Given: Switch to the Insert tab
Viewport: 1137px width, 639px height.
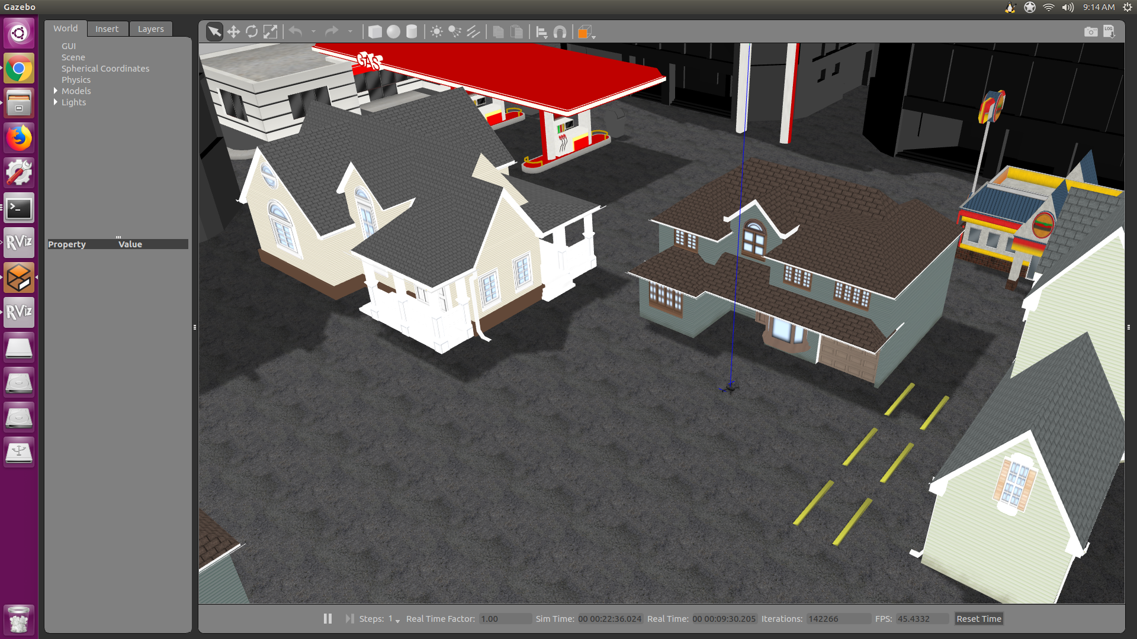Looking at the screenshot, I should pyautogui.click(x=107, y=29).
